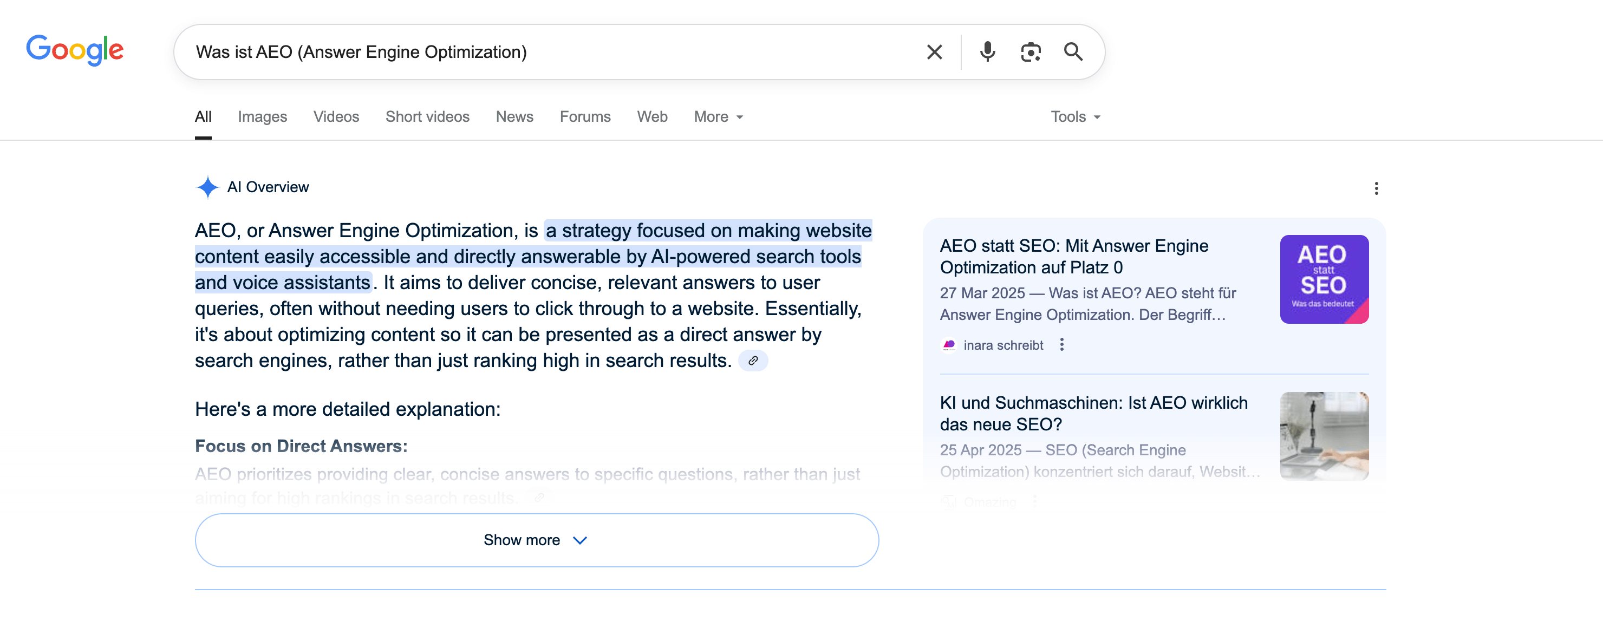Viewport: 1603px width, 628px height.
Task: Open the three-dot menu beside inara schreibt
Action: [x=1061, y=344]
